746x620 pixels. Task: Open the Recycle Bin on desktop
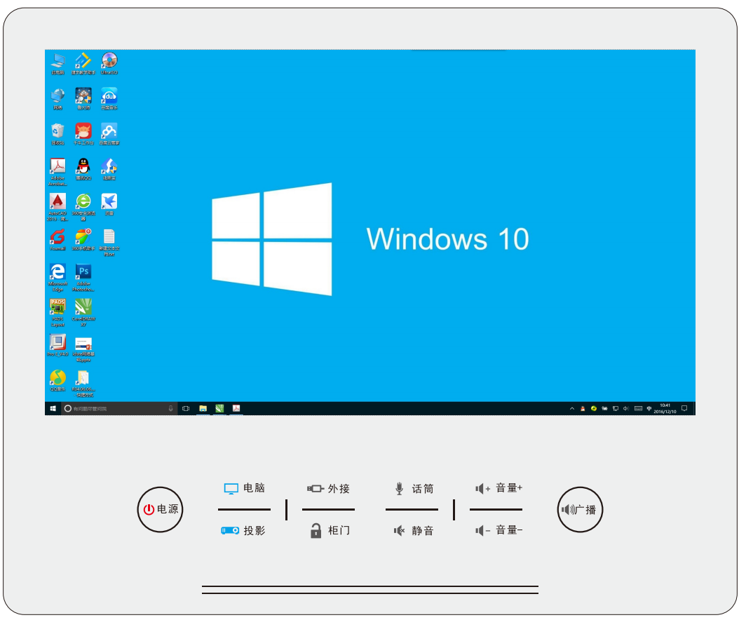click(x=57, y=131)
